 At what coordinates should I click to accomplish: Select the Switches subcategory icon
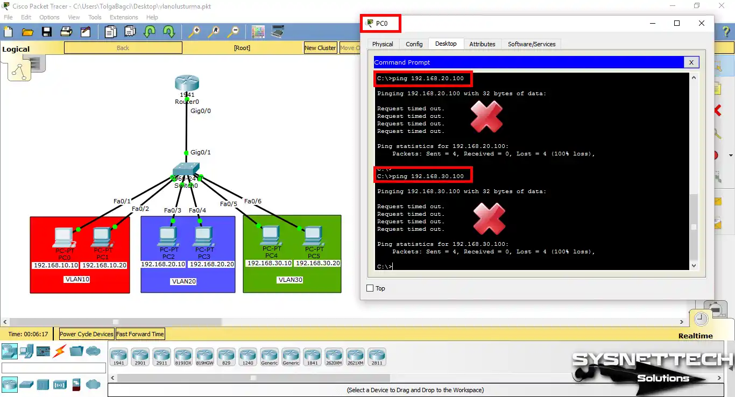26,384
